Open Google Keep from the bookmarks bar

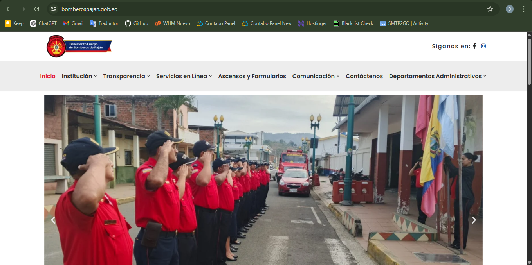click(14, 23)
